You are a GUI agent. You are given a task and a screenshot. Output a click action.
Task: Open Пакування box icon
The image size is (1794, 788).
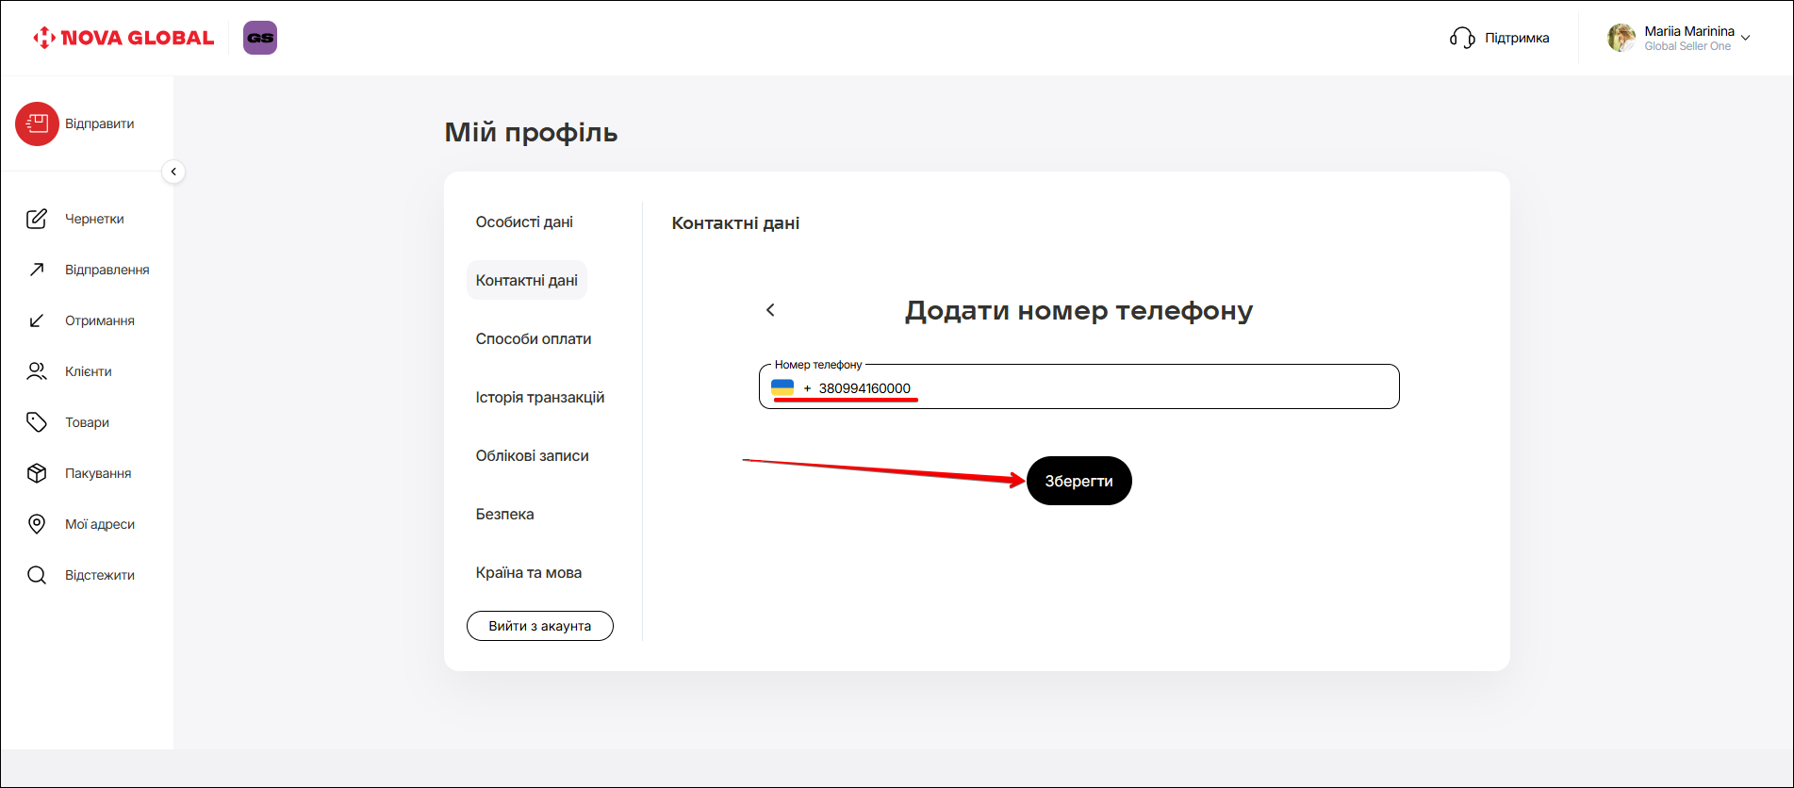37,473
